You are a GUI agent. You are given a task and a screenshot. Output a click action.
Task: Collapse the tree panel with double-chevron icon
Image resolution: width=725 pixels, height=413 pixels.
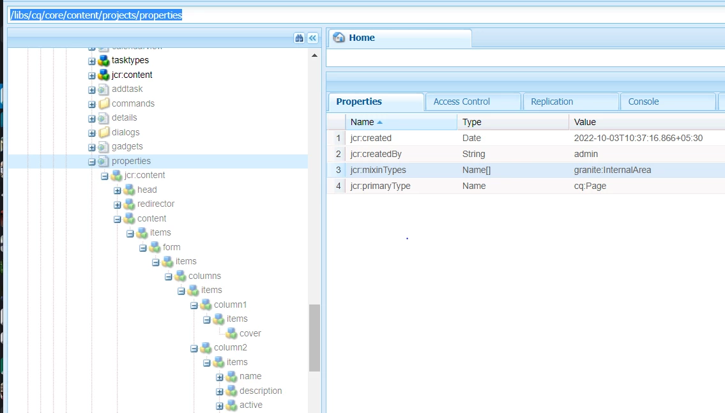[312, 38]
